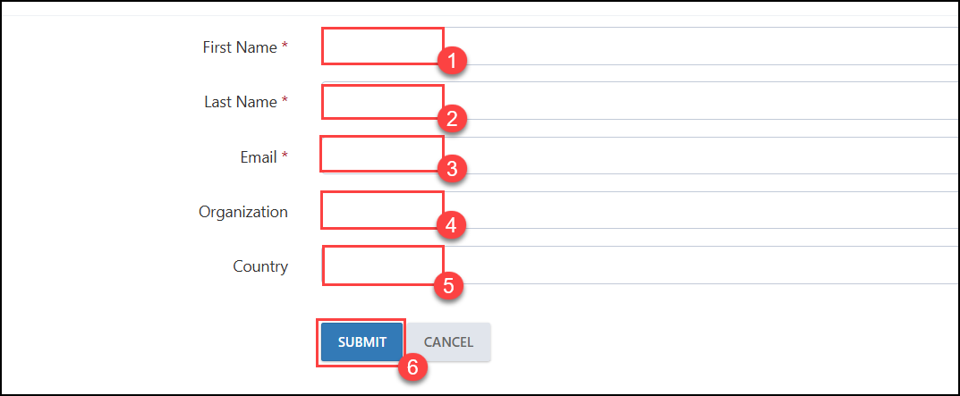
Task: Click the First Name label text
Action: (240, 47)
